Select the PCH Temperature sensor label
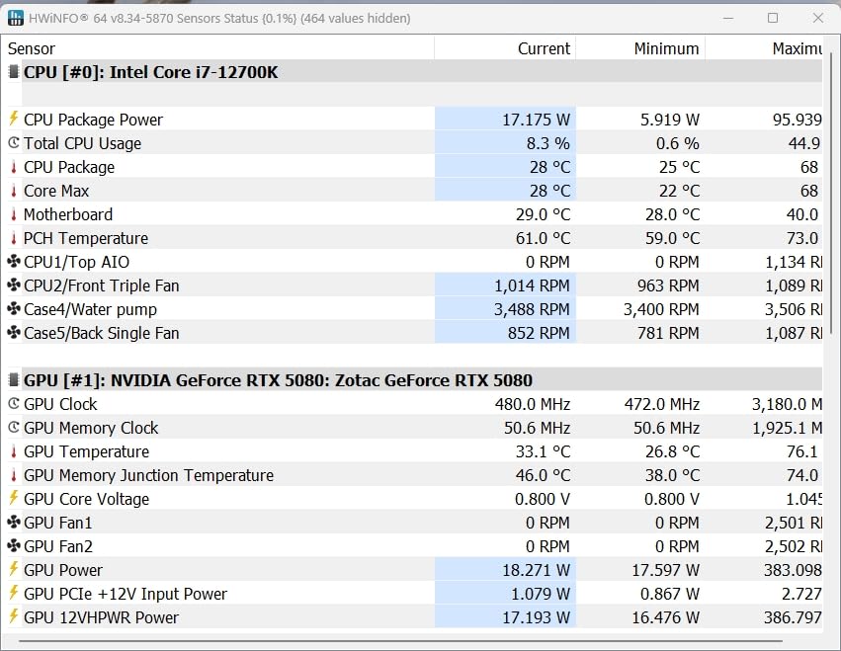841x651 pixels. click(86, 237)
